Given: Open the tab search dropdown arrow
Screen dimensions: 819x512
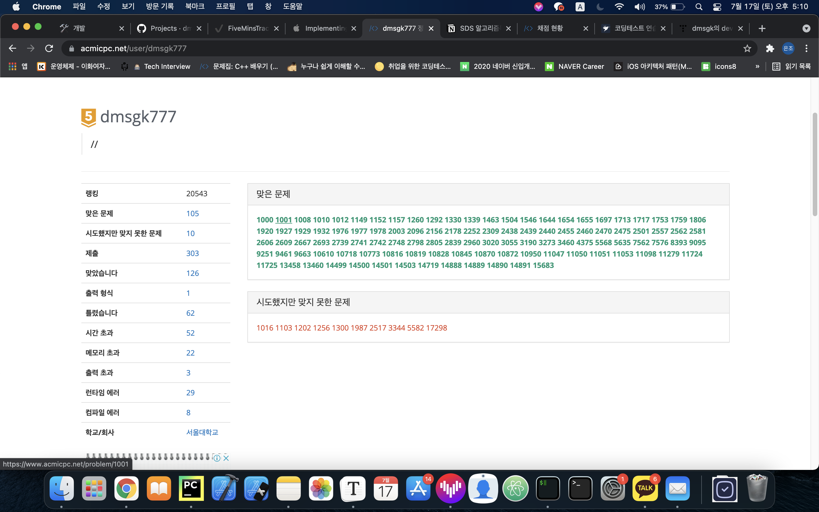Looking at the screenshot, I should 806,28.
